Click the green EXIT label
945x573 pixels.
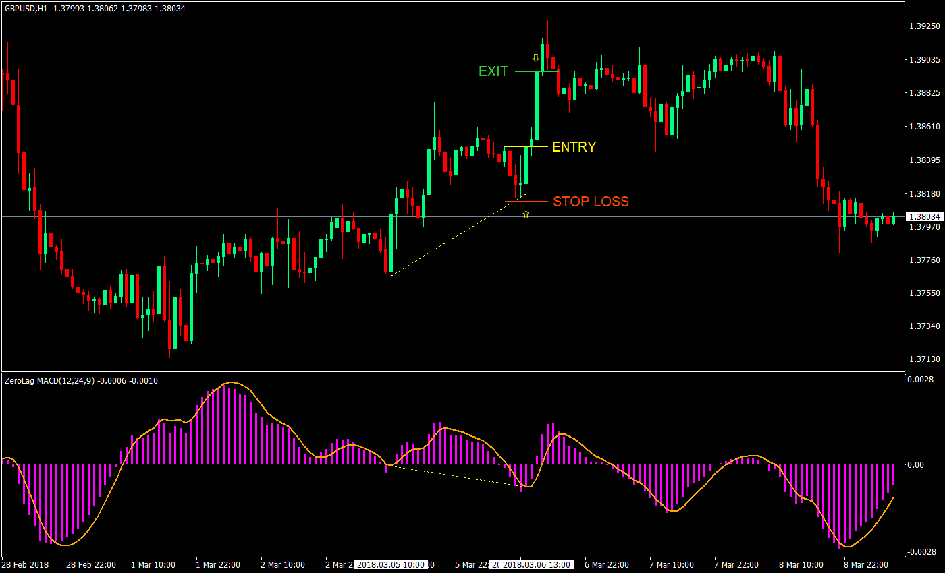point(494,71)
